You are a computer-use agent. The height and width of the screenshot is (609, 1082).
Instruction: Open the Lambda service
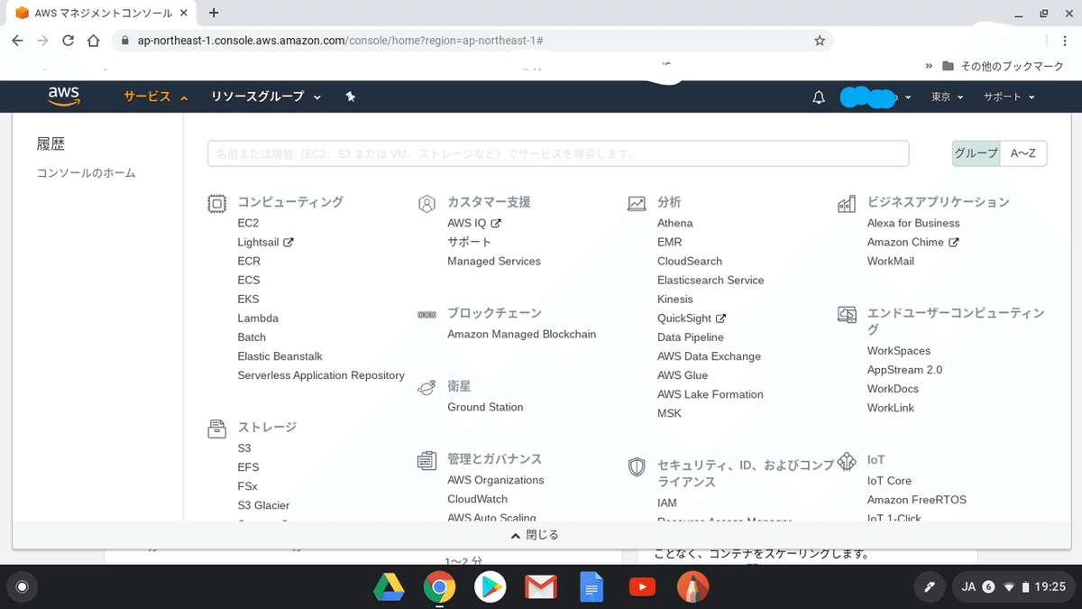pos(258,318)
